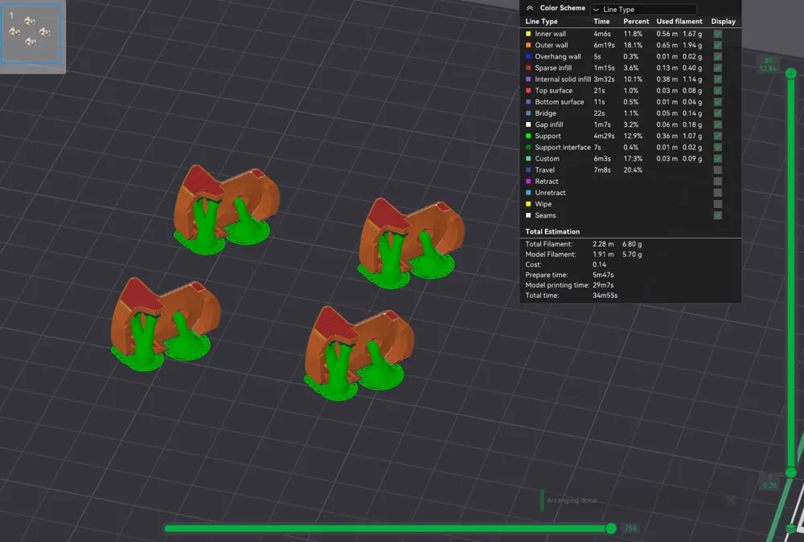Click the layers stack icon near slider bottom
The height and width of the screenshot is (542, 804).
(x=791, y=528)
